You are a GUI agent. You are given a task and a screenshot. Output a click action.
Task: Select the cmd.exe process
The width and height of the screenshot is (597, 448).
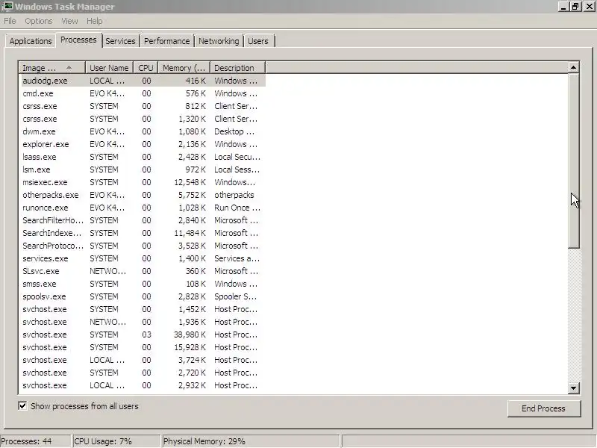click(142, 93)
